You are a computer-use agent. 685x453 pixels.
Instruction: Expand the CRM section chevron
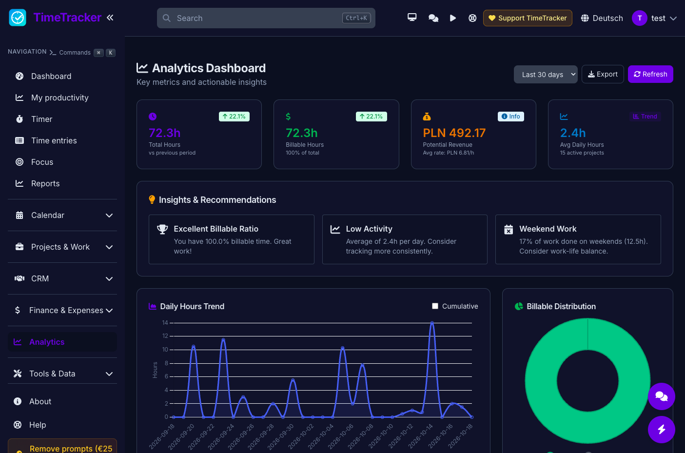(x=109, y=279)
